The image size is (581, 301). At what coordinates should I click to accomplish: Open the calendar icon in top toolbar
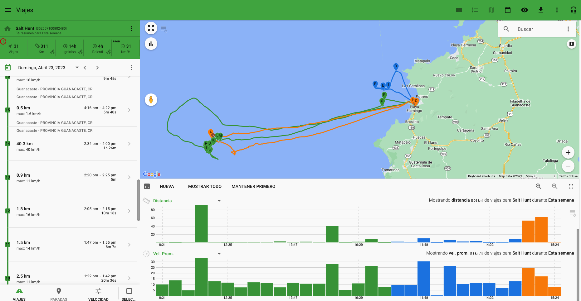pyautogui.click(x=508, y=10)
